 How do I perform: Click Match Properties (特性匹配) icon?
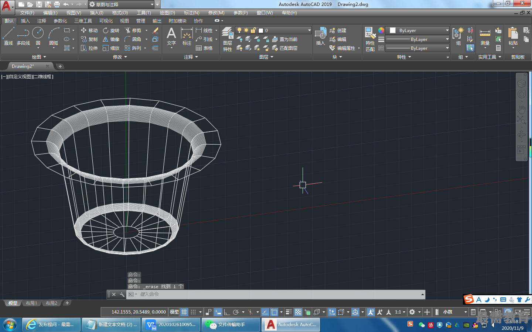click(370, 39)
